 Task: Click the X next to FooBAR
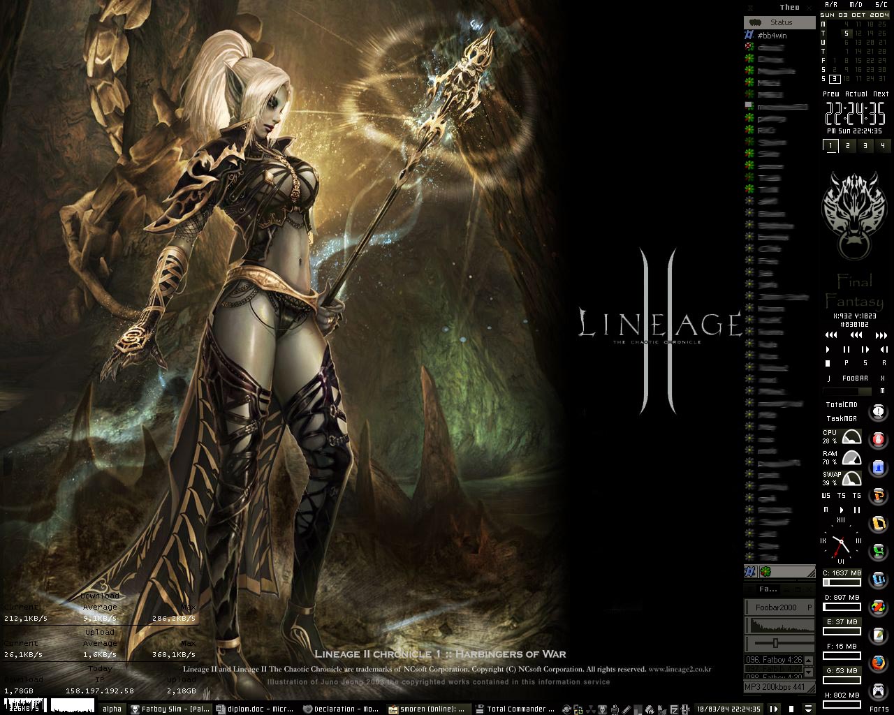pyautogui.click(x=883, y=378)
